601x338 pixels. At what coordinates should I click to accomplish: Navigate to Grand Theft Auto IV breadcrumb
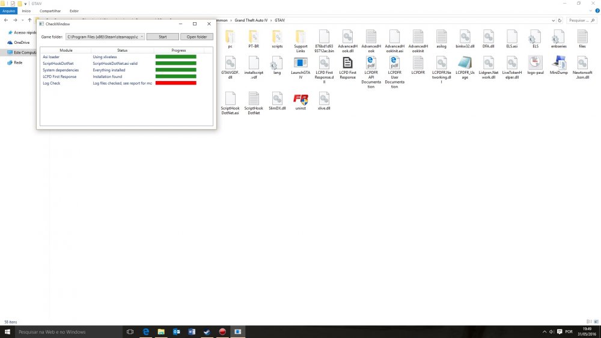[251, 20]
